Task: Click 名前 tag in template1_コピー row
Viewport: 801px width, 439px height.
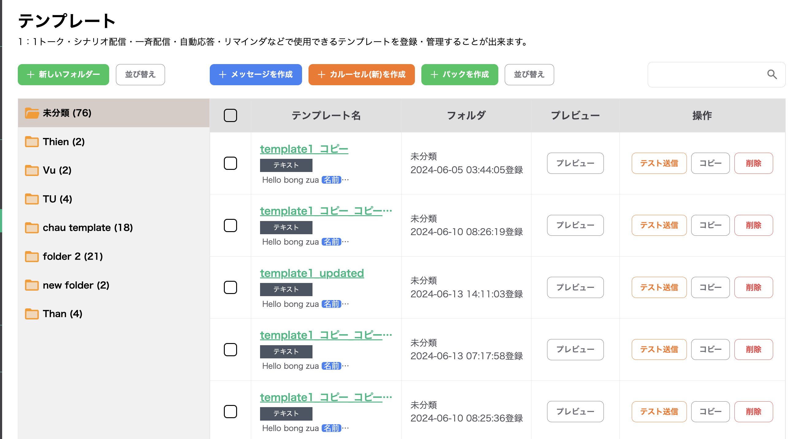Action: [x=332, y=180]
